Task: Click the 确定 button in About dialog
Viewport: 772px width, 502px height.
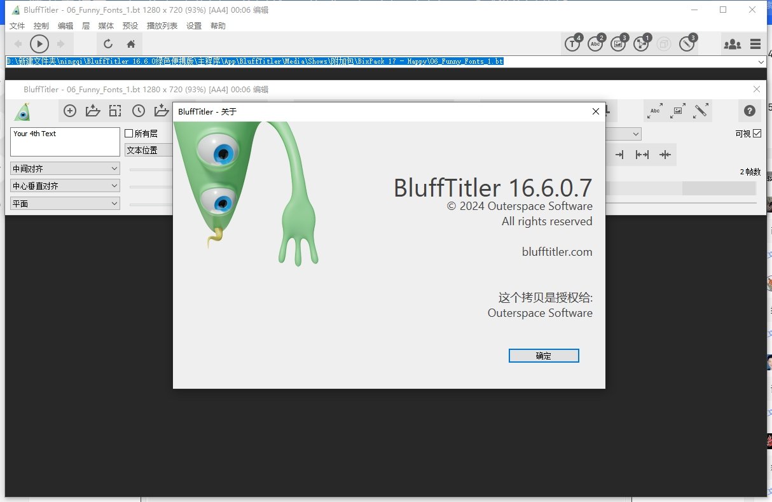Action: point(544,356)
